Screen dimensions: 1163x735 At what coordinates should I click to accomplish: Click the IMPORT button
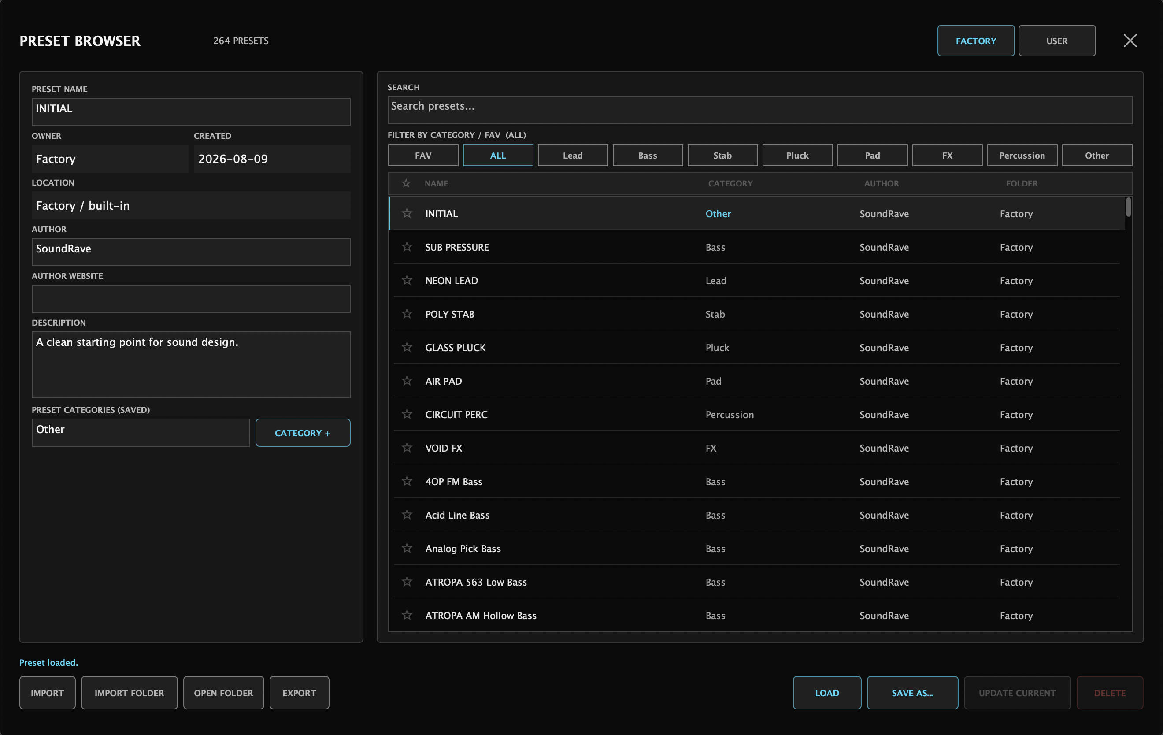[47, 692]
